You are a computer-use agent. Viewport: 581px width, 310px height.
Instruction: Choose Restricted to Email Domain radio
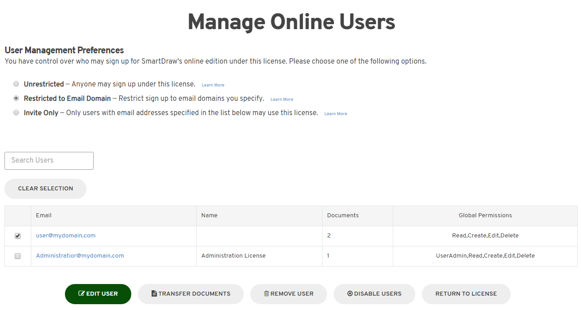(16, 98)
